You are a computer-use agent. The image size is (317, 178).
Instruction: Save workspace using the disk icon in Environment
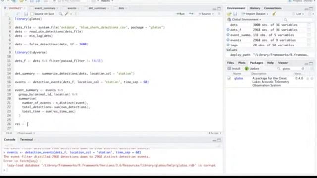(x=235, y=14)
